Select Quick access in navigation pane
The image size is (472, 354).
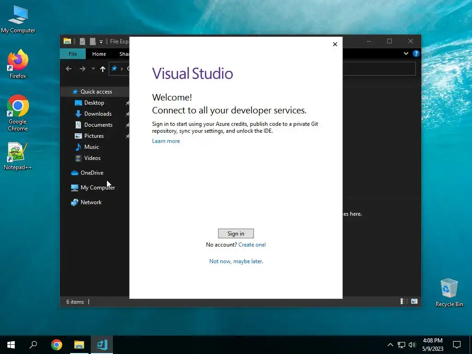click(x=96, y=92)
